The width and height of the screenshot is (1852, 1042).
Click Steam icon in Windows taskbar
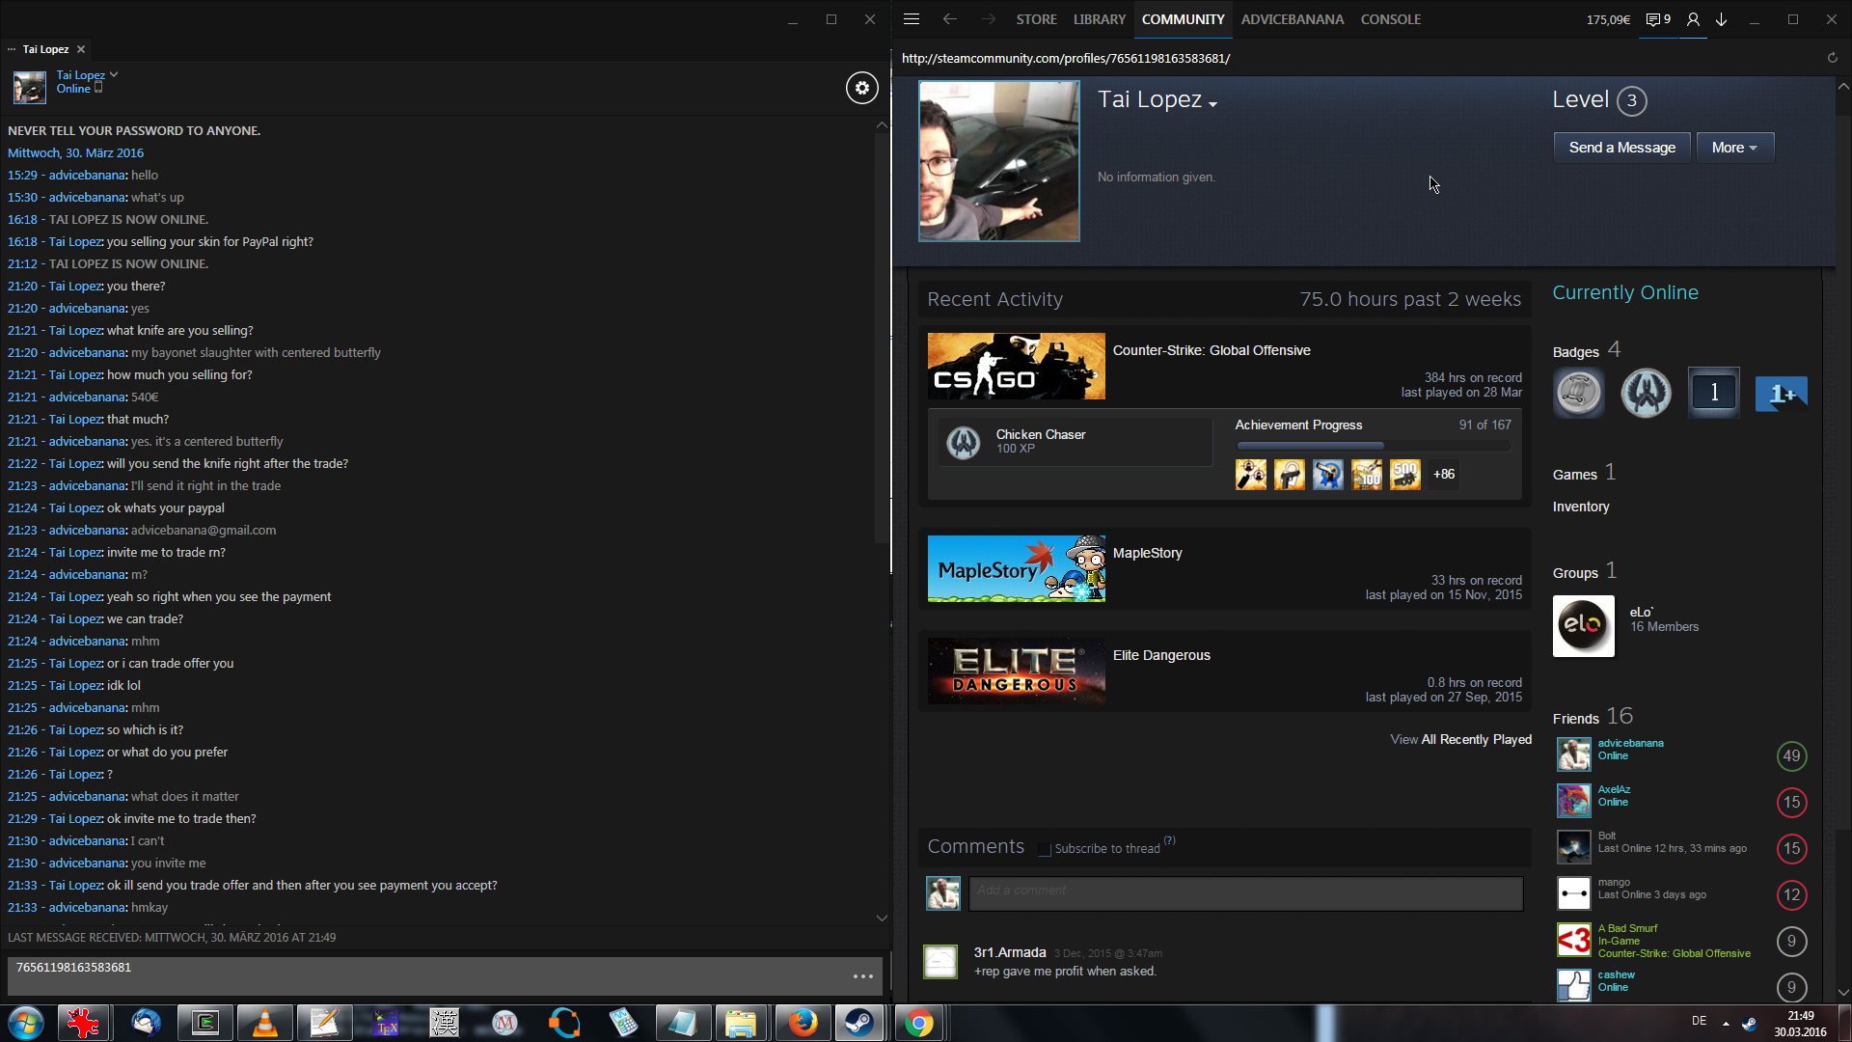859,1023
